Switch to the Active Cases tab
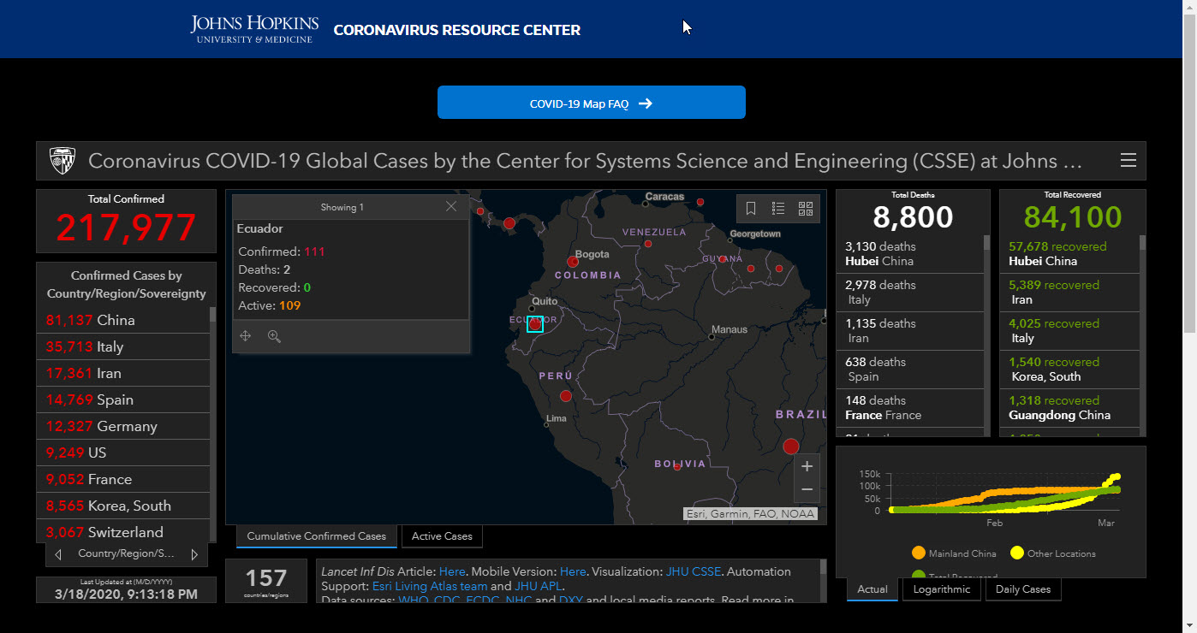This screenshot has width=1197, height=633. point(442,536)
